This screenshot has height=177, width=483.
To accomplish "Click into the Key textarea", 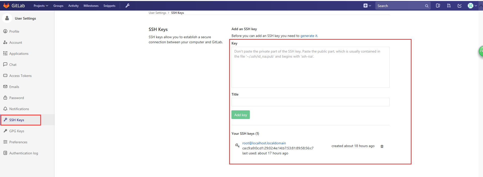I will coord(310,67).
